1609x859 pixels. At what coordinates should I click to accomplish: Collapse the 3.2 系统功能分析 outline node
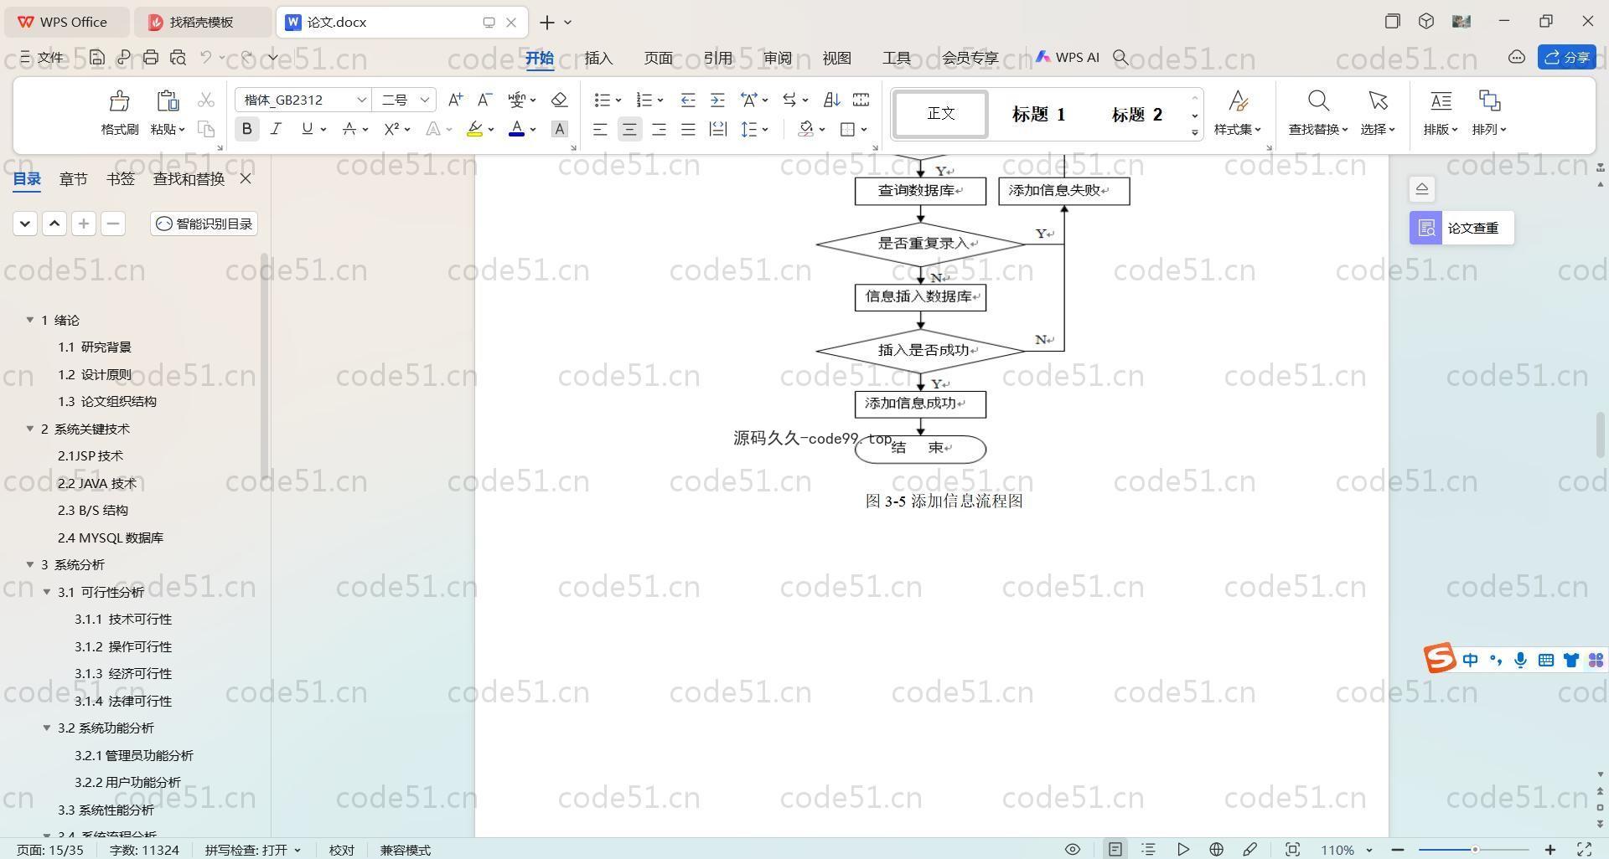click(47, 728)
